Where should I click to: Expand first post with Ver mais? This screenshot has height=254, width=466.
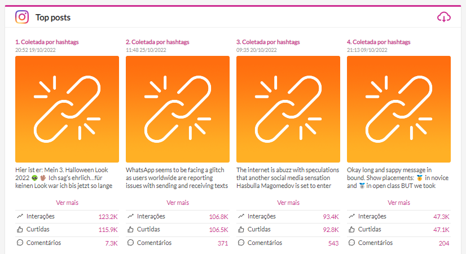[x=67, y=203]
